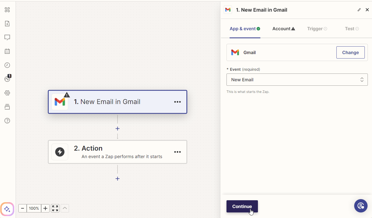Zoom out the canvas with the minus button
The image size is (372, 218).
point(23,208)
